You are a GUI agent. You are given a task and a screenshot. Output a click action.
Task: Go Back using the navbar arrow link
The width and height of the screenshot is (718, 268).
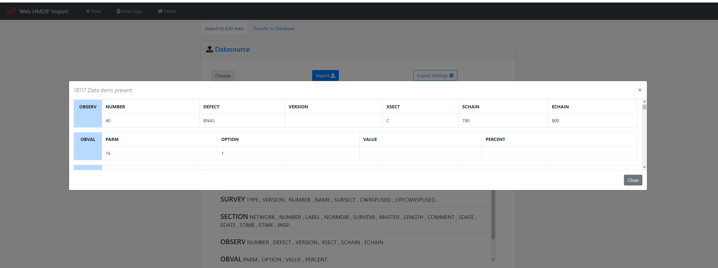click(94, 11)
